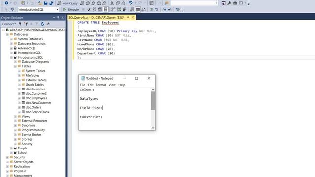Switch to results to text mode
The image size is (315, 177).
pos(132,9)
